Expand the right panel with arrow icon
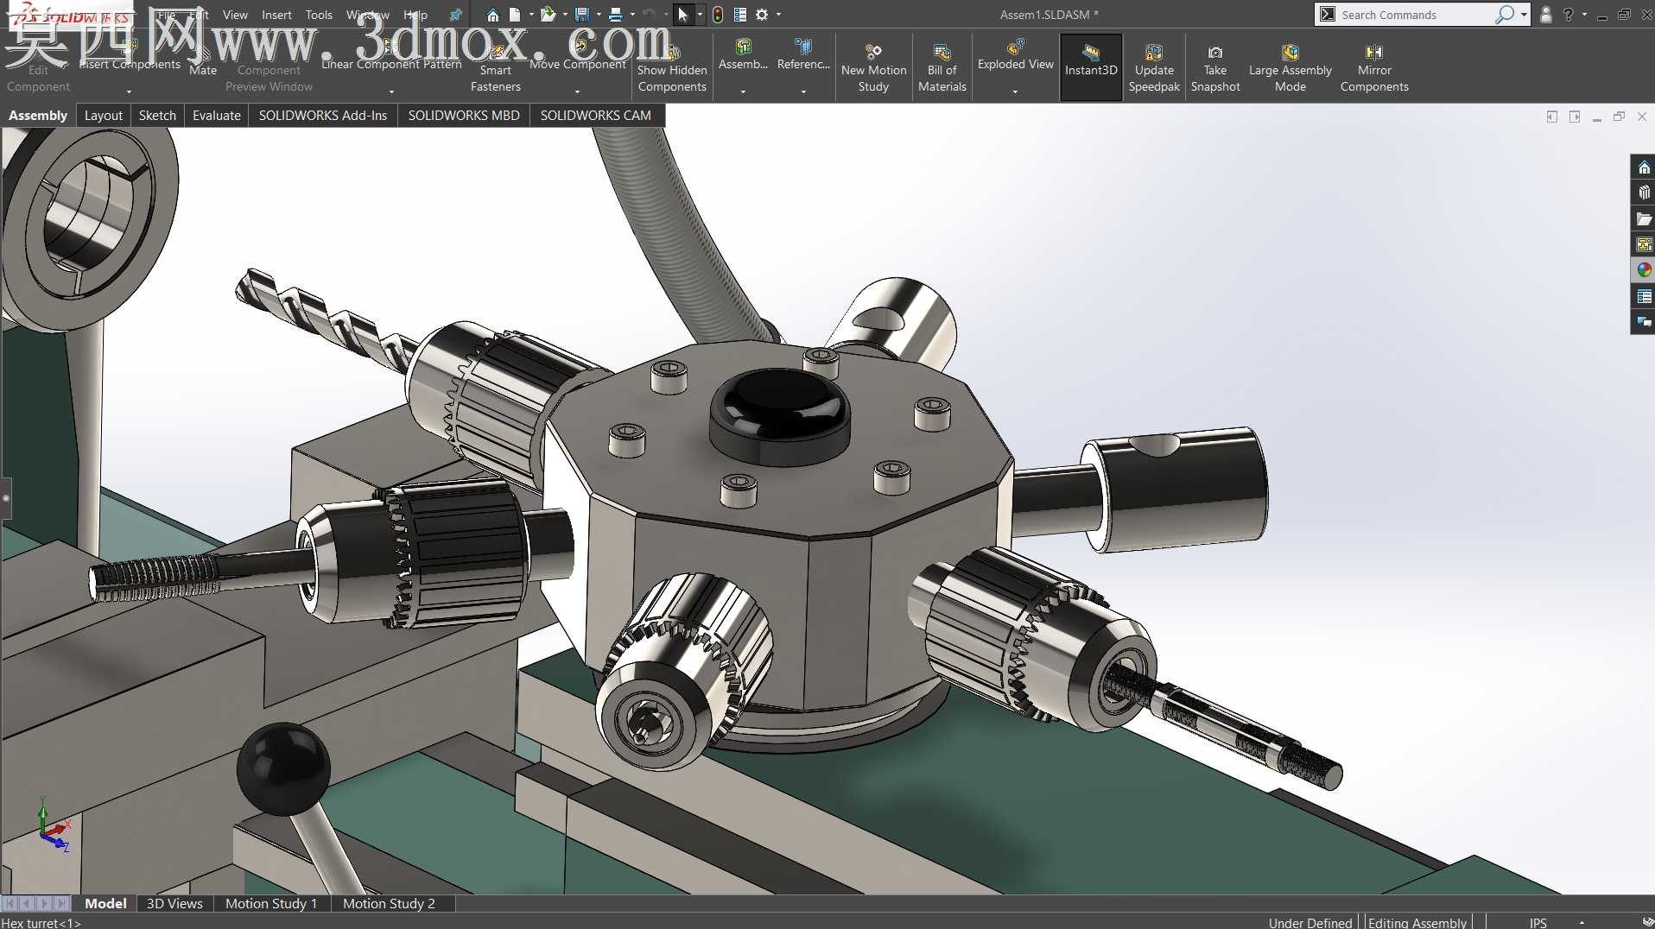The image size is (1655, 929). (1575, 117)
